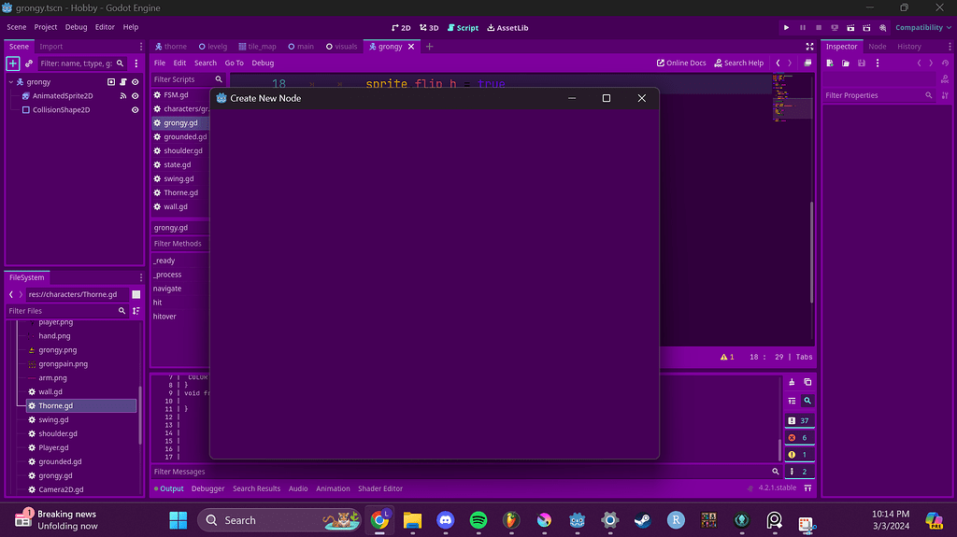Screen dimensions: 957x537
Task: Toggle standard messages filter showing 37
Action: (x=800, y=420)
